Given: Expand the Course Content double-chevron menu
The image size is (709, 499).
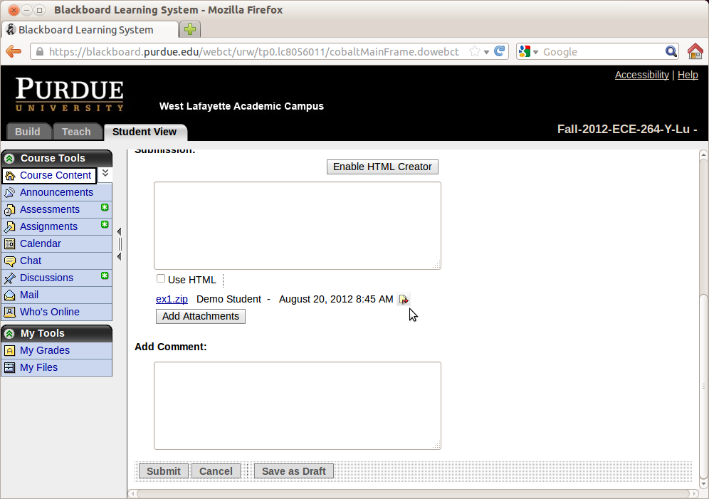Looking at the screenshot, I should pos(105,173).
